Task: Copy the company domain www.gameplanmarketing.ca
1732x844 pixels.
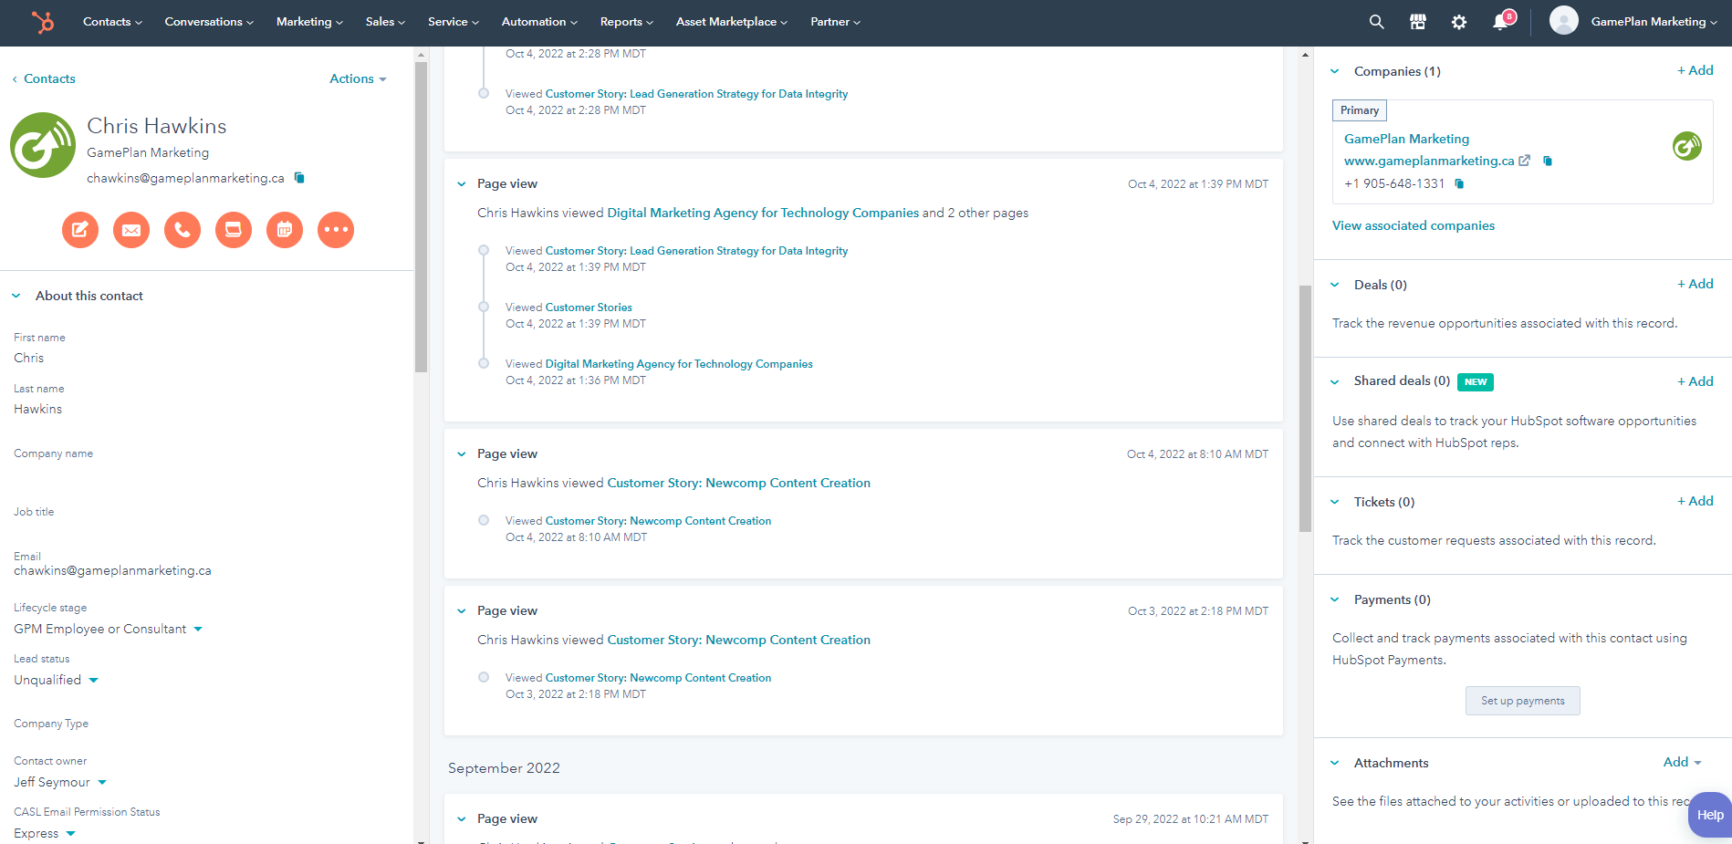Action: tap(1548, 161)
